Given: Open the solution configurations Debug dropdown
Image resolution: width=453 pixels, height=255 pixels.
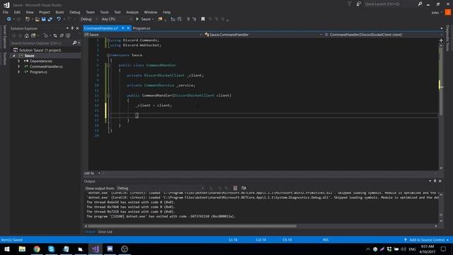Looking at the screenshot, I should (x=89, y=19).
